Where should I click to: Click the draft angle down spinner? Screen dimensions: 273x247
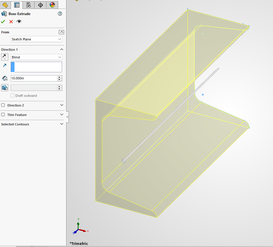[59, 89]
